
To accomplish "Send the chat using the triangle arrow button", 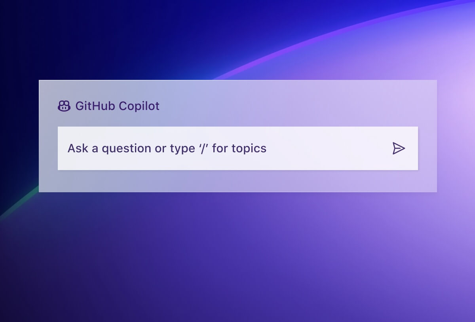I will pos(399,148).
